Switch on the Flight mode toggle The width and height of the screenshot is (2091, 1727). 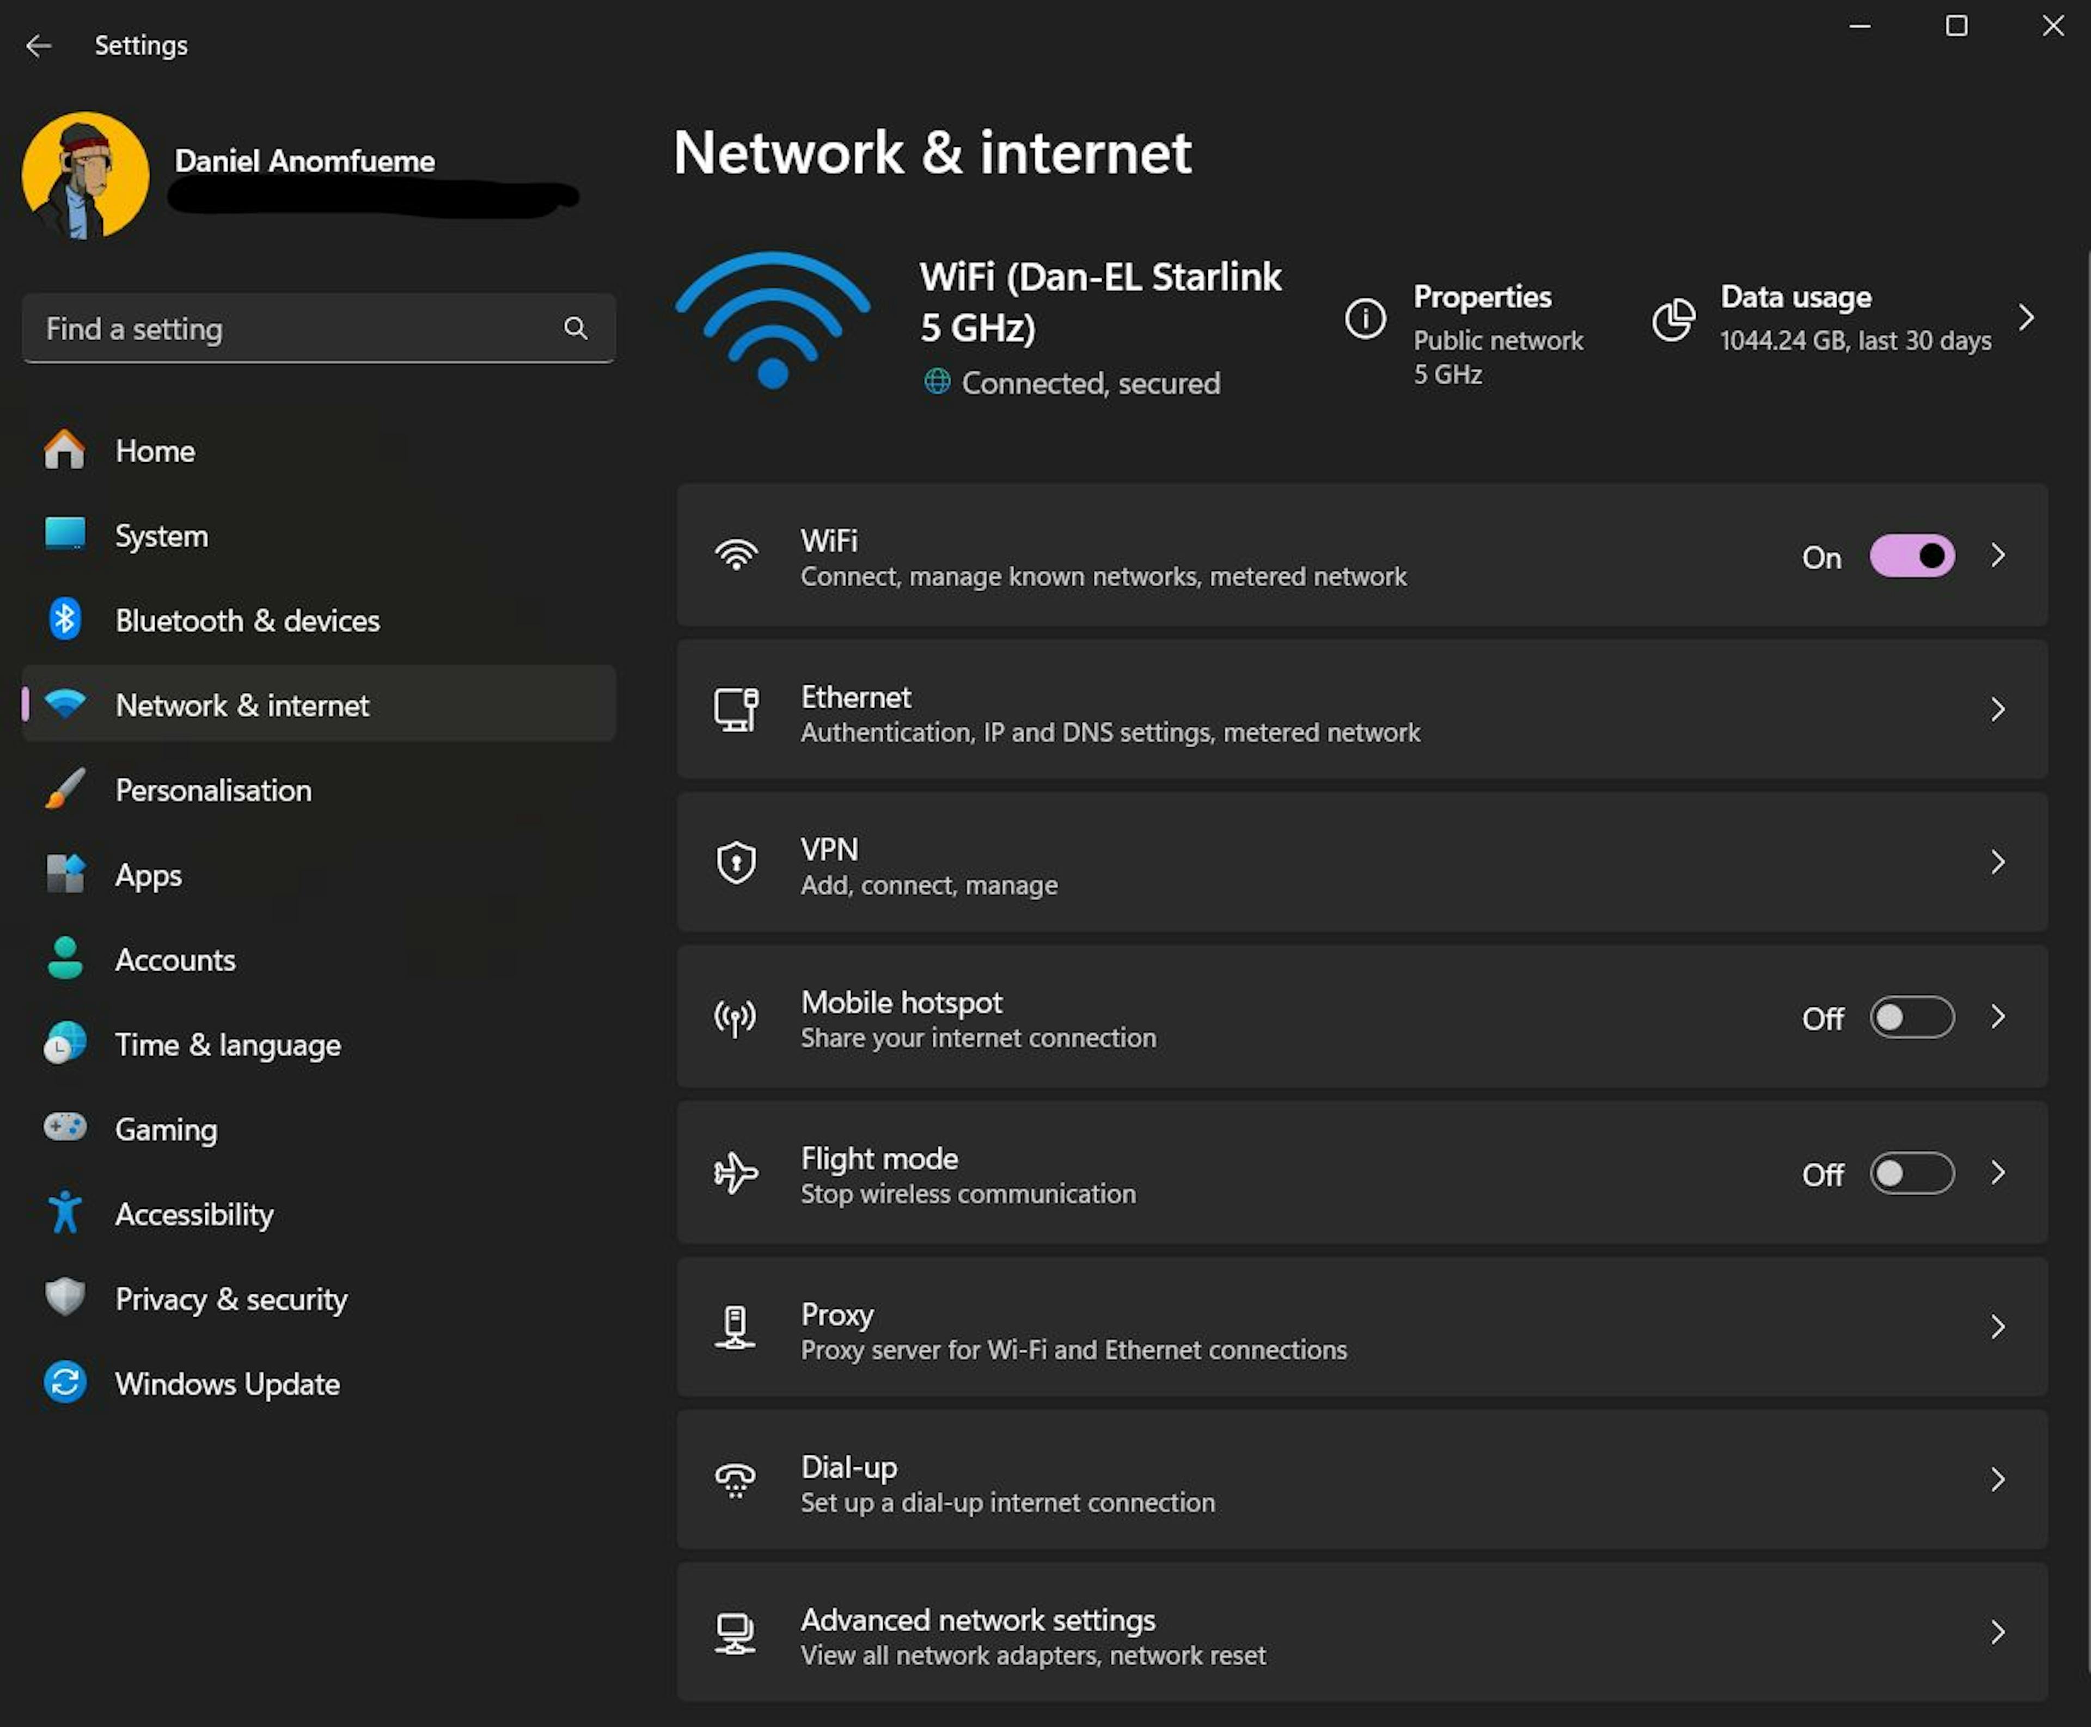click(1912, 1174)
